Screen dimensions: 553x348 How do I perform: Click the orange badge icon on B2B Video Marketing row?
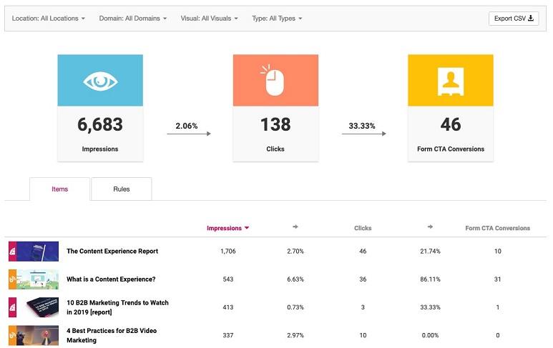pyautogui.click(x=12, y=335)
